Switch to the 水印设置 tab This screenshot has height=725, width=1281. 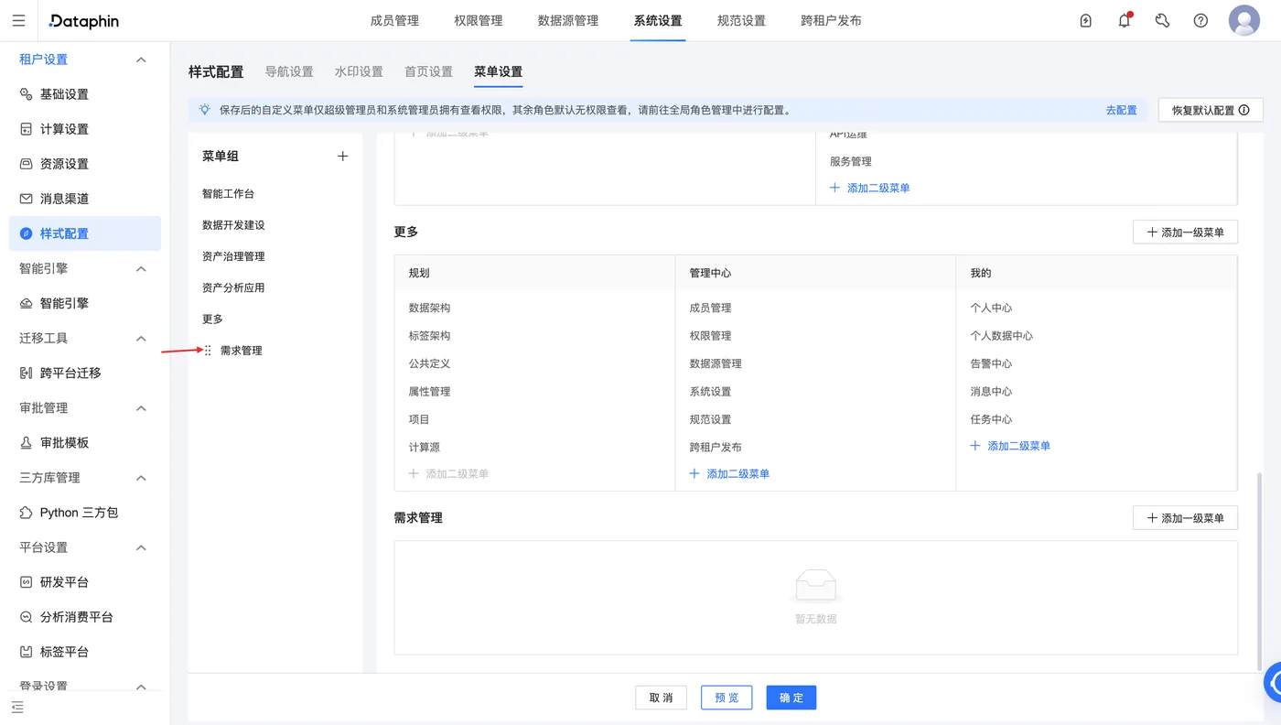[x=359, y=71]
